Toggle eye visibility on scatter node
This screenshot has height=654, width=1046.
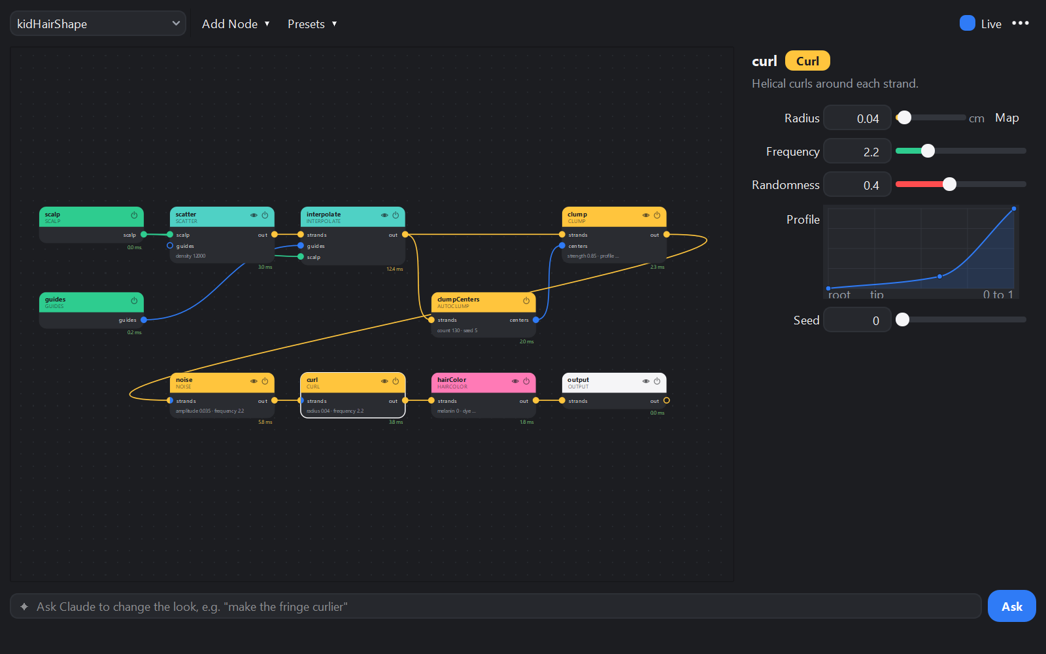pyautogui.click(x=254, y=215)
